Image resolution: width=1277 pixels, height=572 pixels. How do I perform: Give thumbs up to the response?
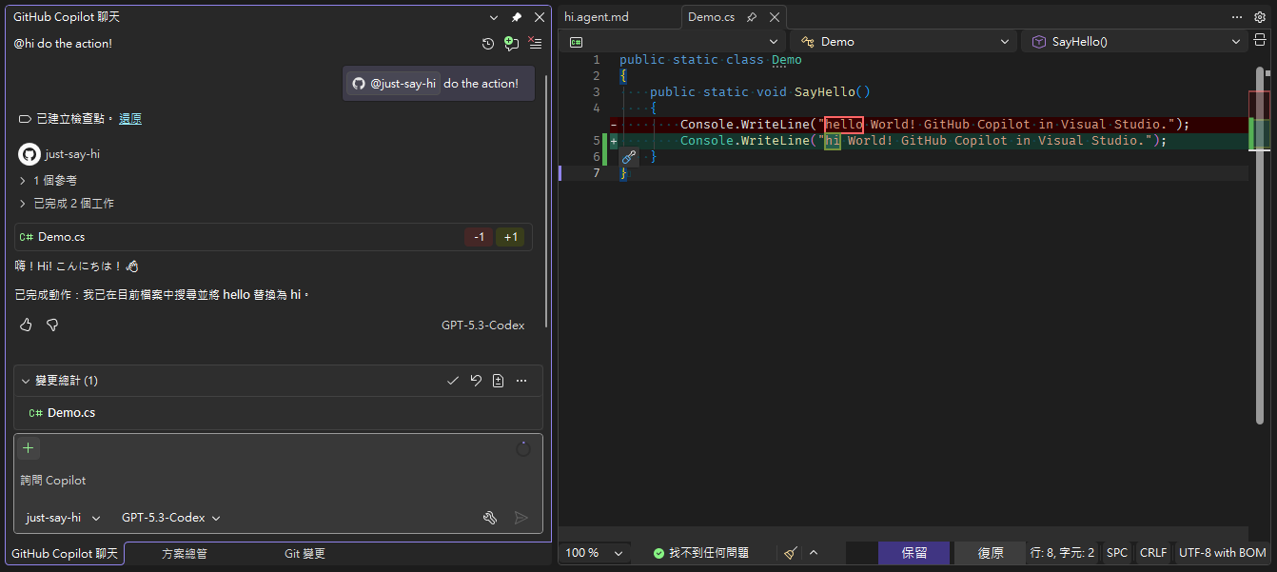pyautogui.click(x=26, y=325)
